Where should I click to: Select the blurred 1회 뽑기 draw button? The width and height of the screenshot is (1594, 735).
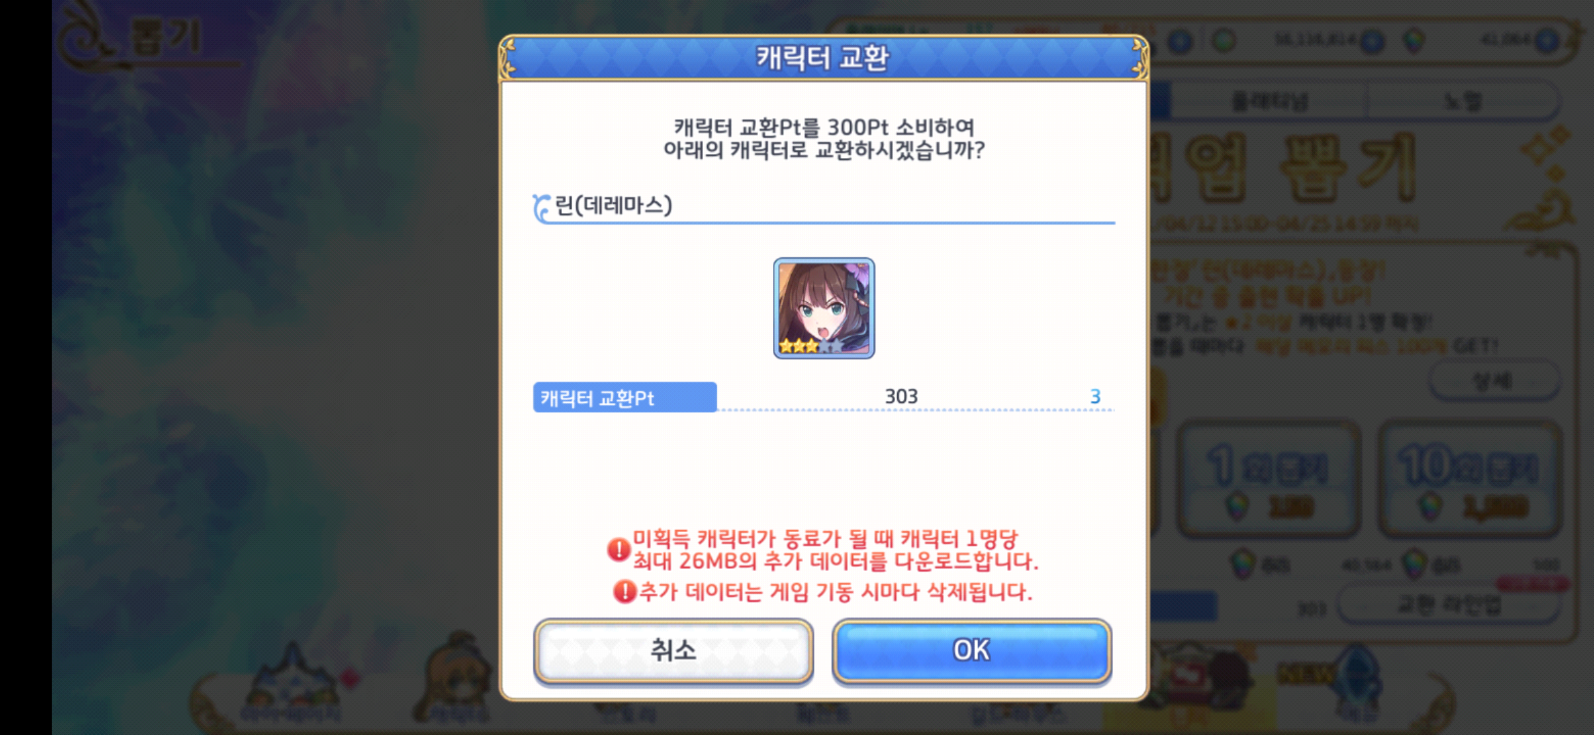(1268, 478)
